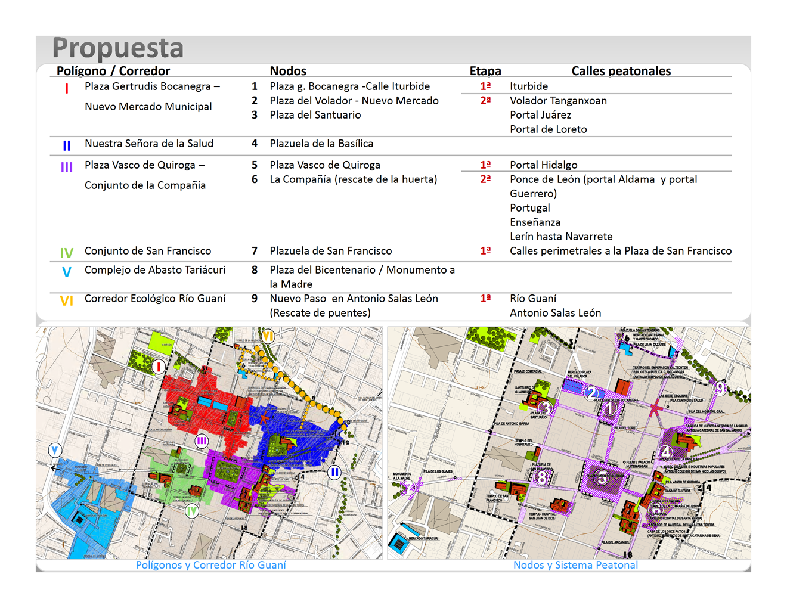Click 'Volador Tanganxoan' street entry
The height and width of the screenshot is (608, 787).
click(x=558, y=100)
